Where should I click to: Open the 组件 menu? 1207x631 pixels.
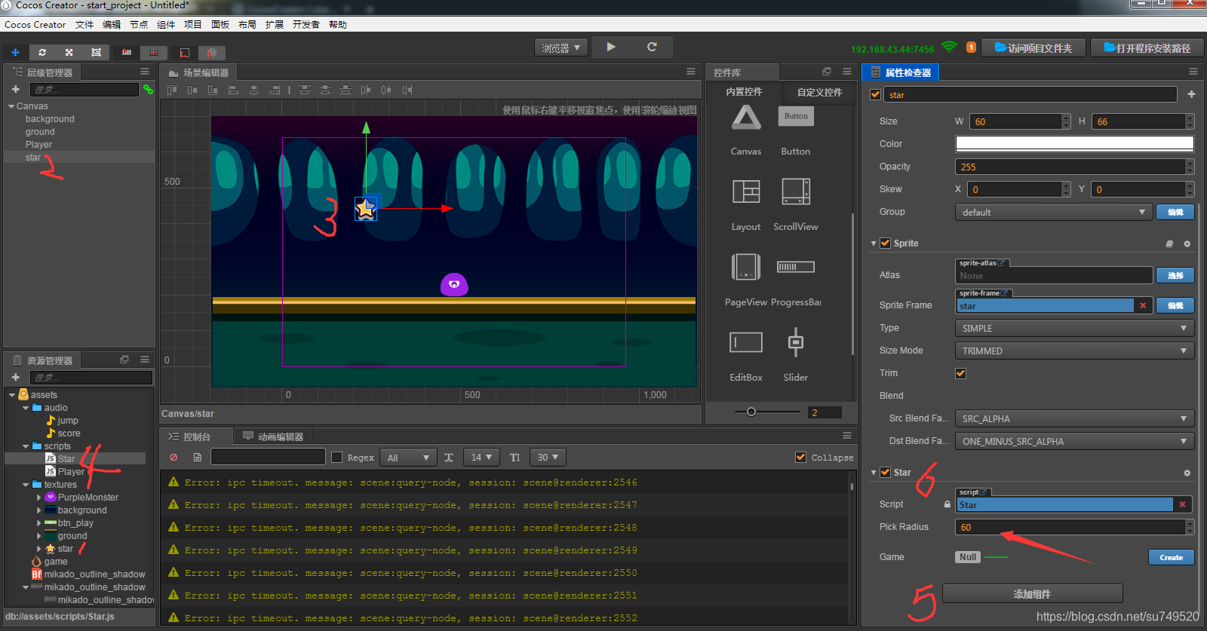(166, 25)
